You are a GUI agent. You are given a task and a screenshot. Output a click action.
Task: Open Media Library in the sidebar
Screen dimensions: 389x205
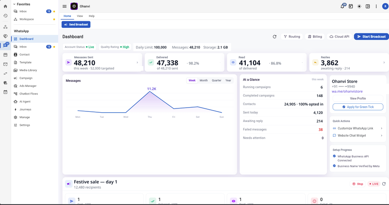click(35, 70)
